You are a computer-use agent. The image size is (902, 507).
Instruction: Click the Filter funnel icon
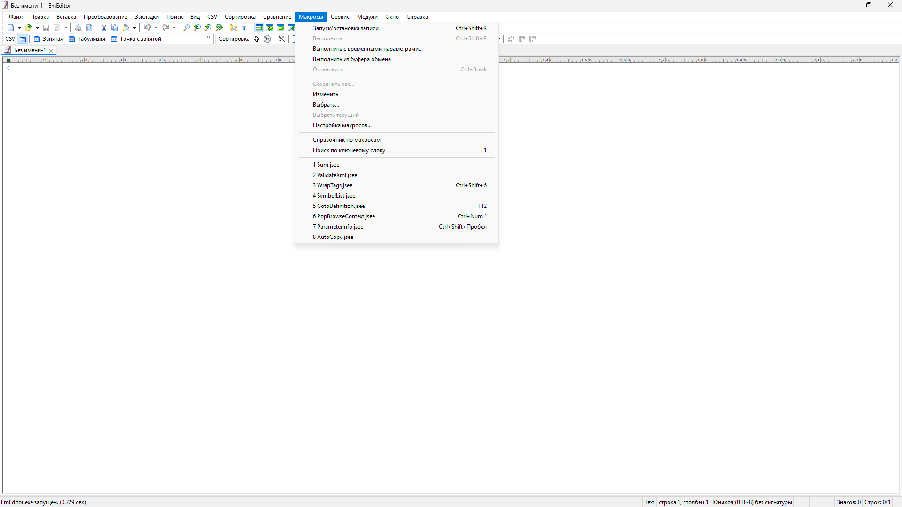tap(244, 28)
